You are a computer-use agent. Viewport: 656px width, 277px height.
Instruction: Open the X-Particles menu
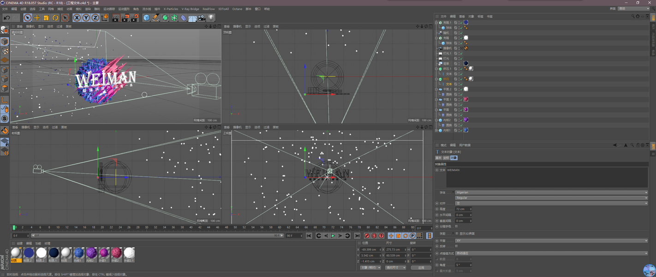click(x=171, y=9)
